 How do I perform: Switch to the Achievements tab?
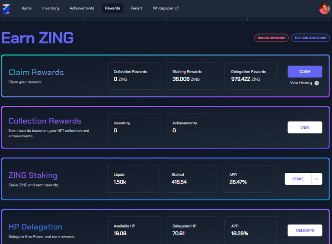tap(82, 8)
